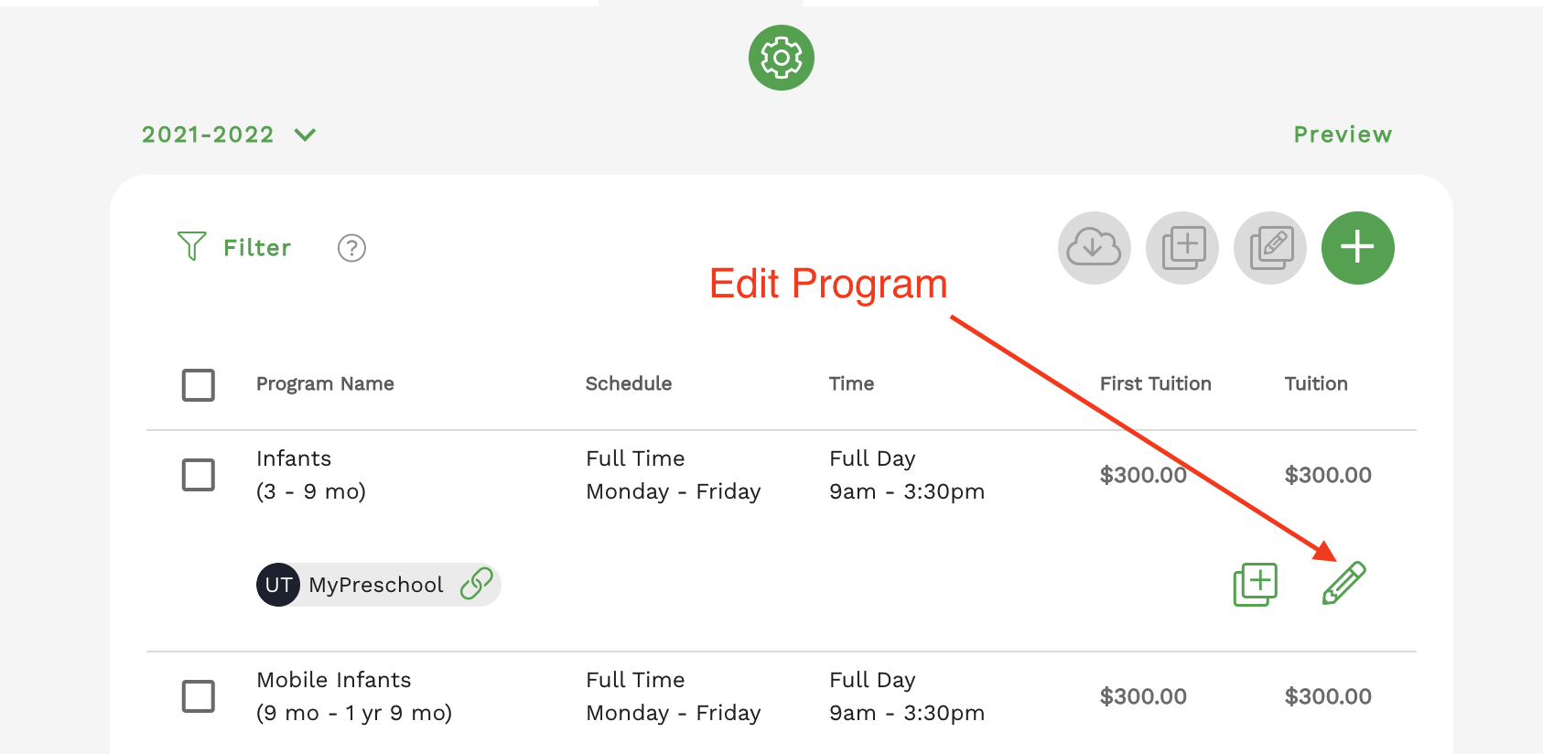Check the Mobile Infants program checkbox
Image resolution: width=1543 pixels, height=754 pixels.
click(x=199, y=696)
